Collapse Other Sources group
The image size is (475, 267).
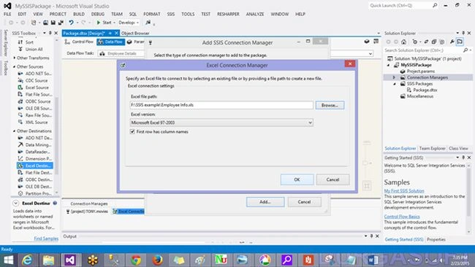click(14, 66)
